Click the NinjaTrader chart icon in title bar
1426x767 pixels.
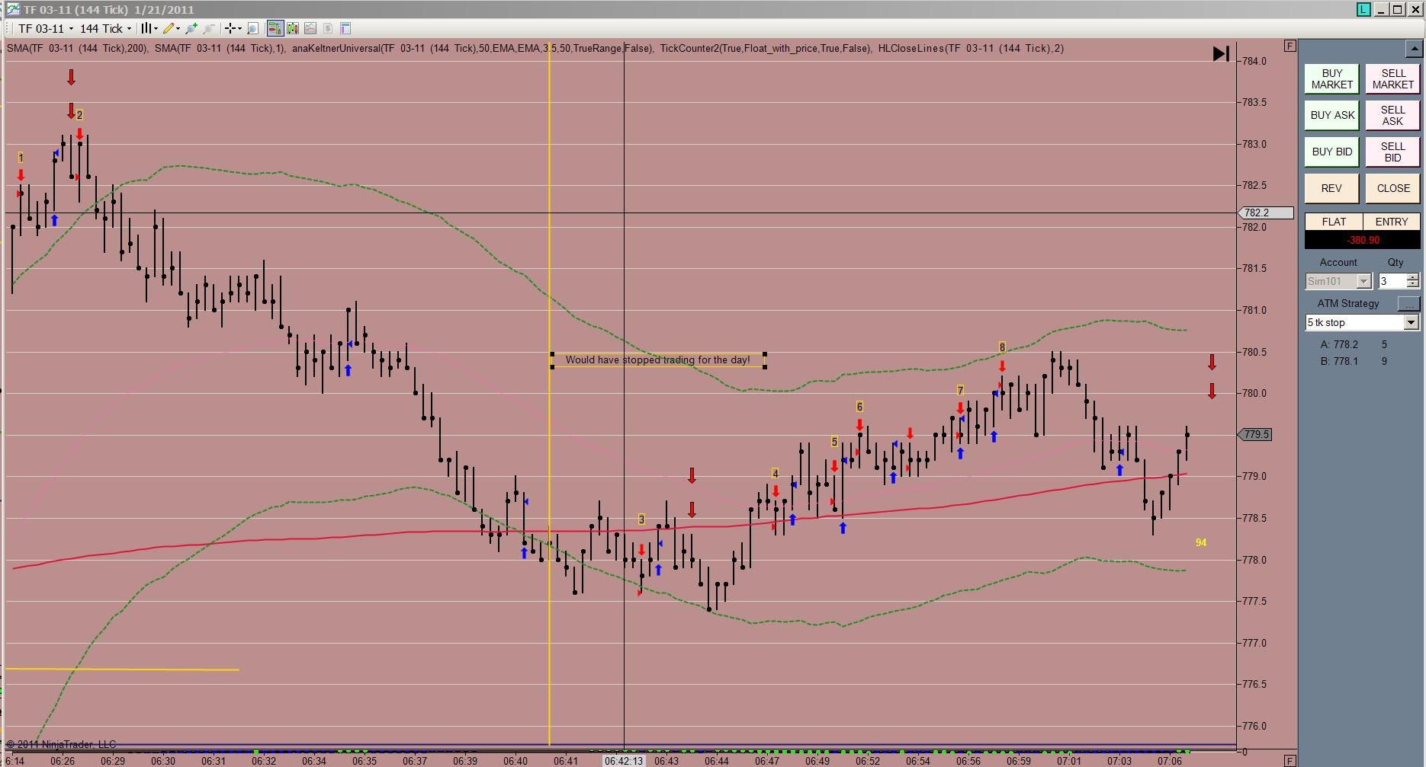(x=12, y=9)
